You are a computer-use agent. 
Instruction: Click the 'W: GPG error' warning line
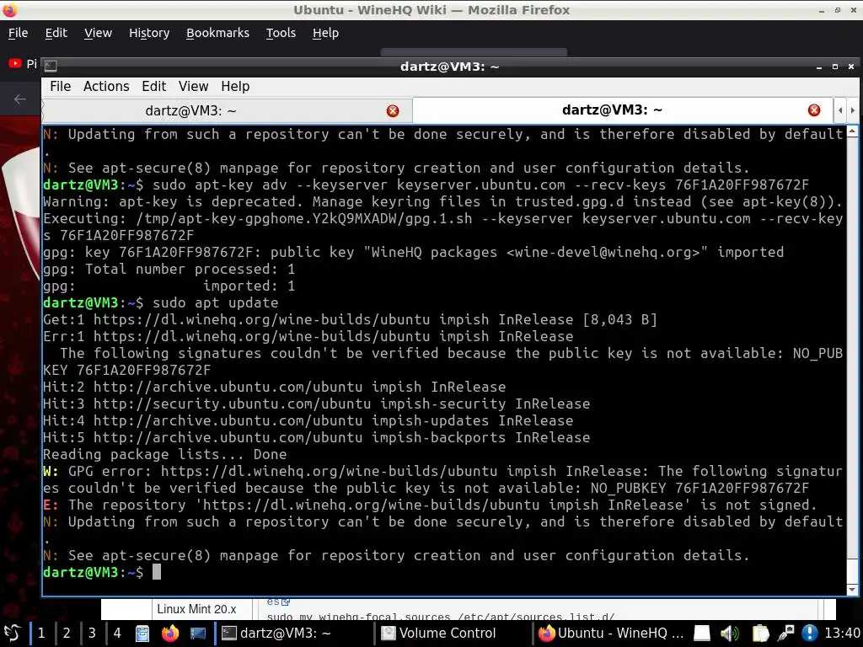click(442, 479)
